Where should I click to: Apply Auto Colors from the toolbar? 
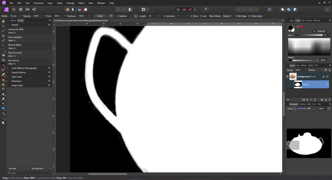79,9
